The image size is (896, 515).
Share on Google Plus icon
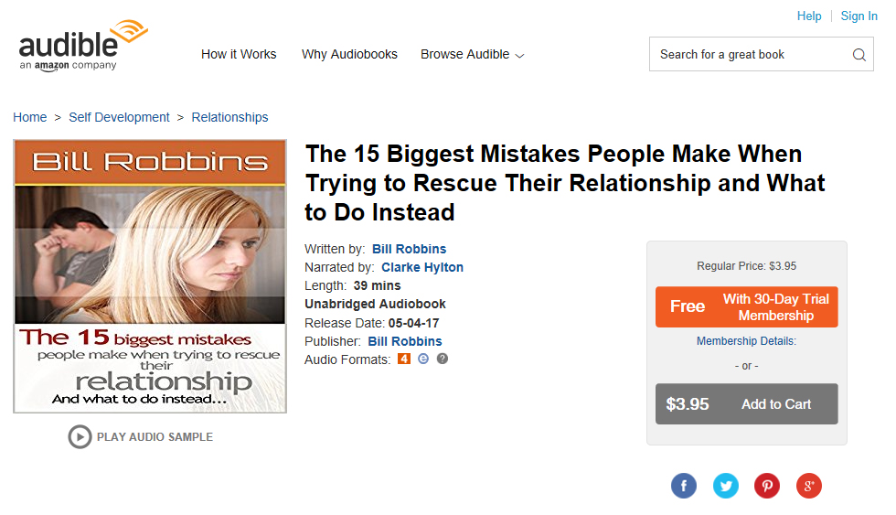pos(809,486)
